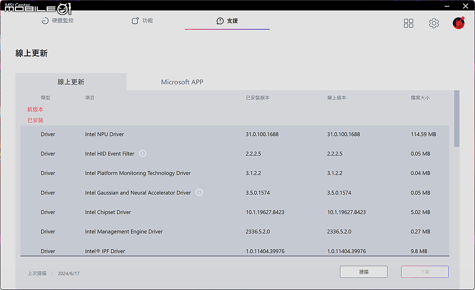475x290 pixels.
Task: Select Intel Gaussian and Neural Accelerator Driver
Action: pyautogui.click(x=138, y=193)
